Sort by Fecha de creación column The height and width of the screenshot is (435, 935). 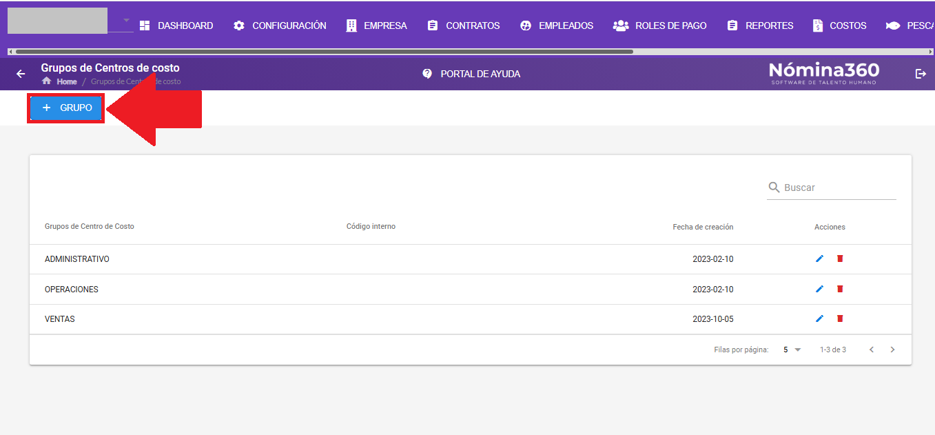(x=703, y=227)
